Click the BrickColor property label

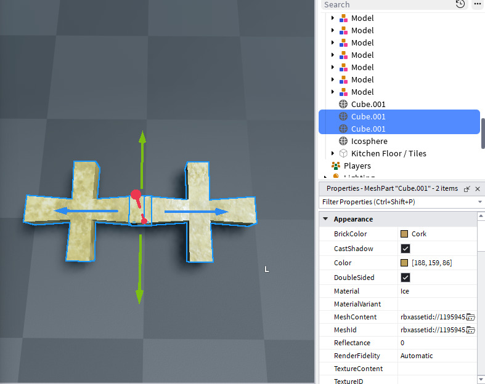pos(350,234)
